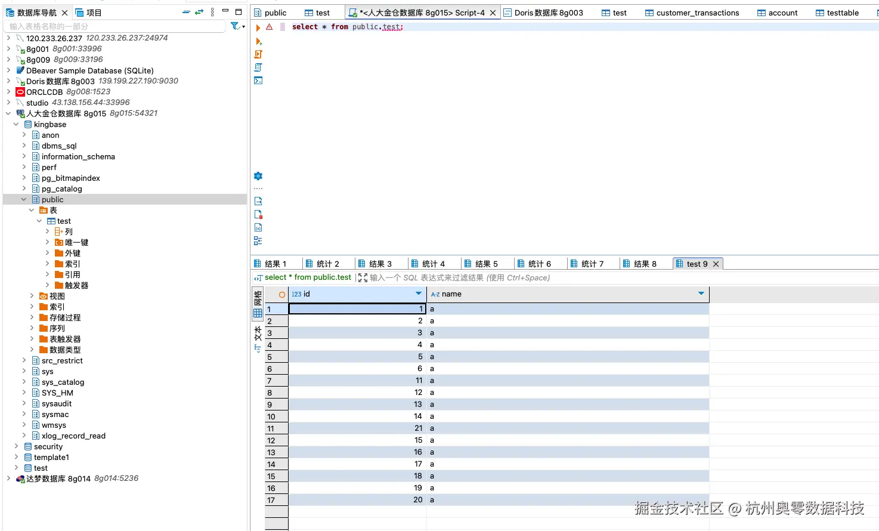Click the navigator filter funnel icon
879x531 pixels.
point(235,26)
